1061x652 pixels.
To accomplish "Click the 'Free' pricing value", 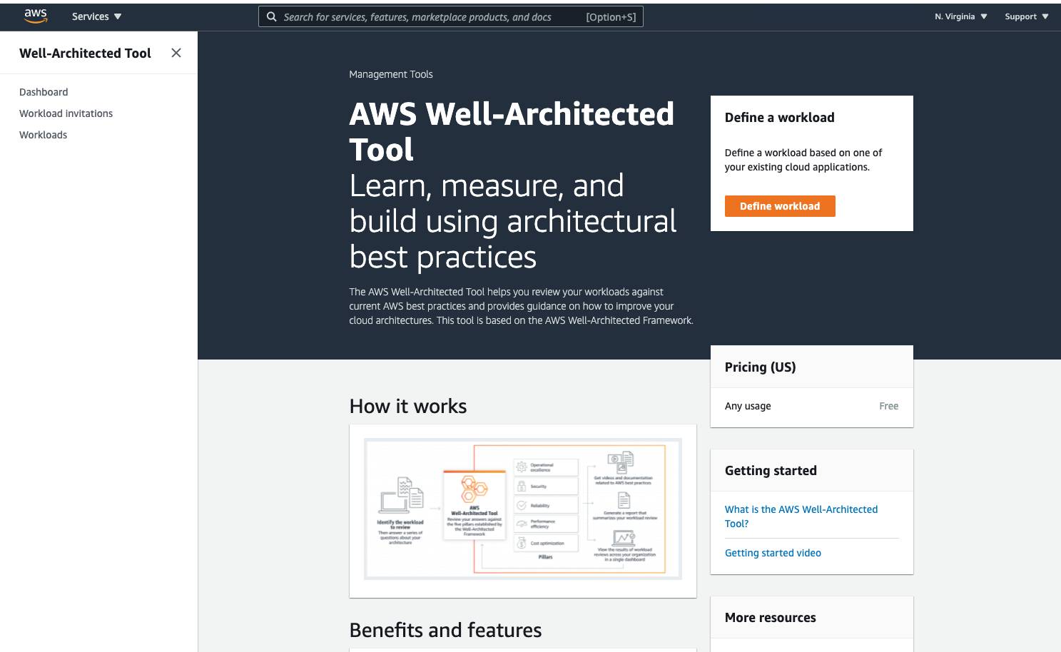I will (x=888, y=406).
